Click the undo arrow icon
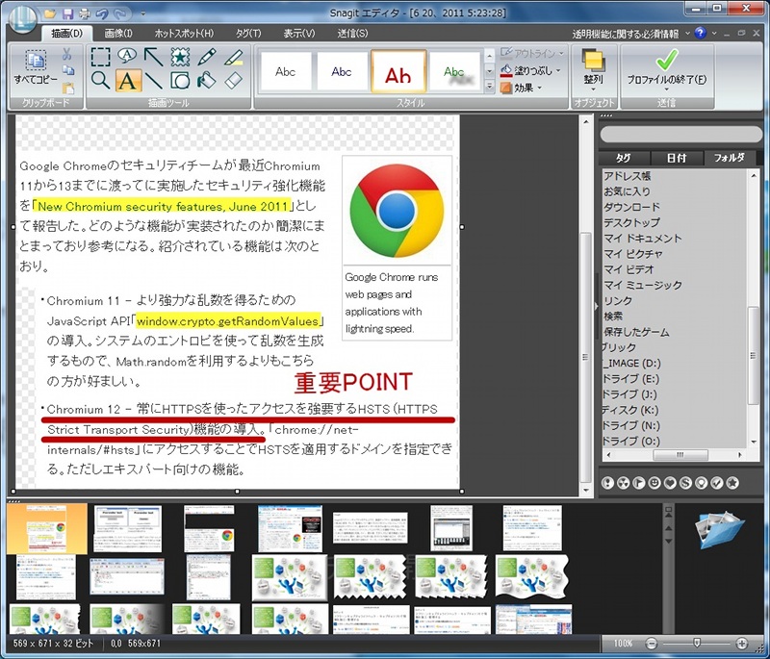The width and height of the screenshot is (770, 659). coord(102,13)
